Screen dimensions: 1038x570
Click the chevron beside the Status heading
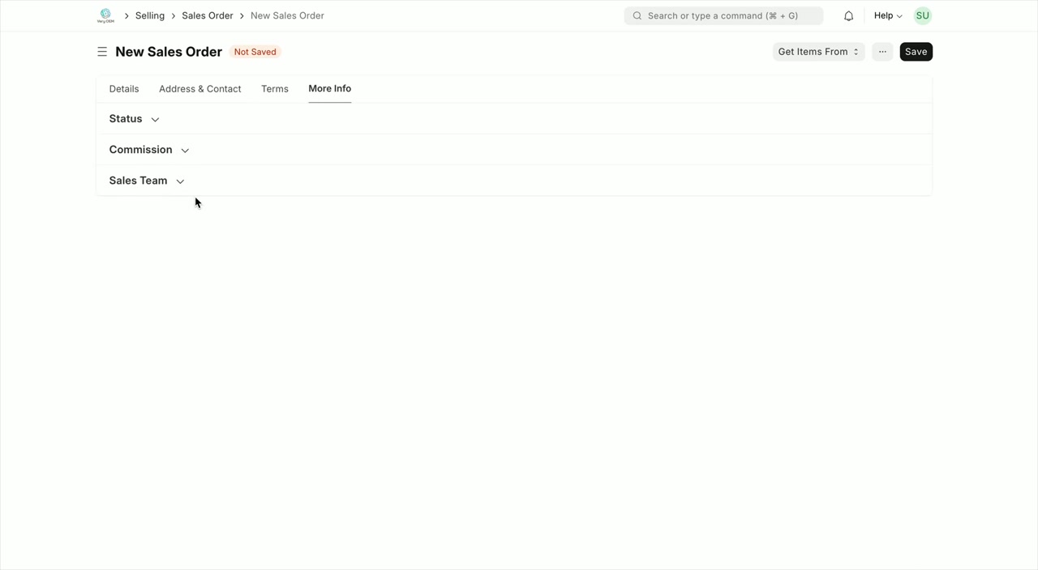155,119
